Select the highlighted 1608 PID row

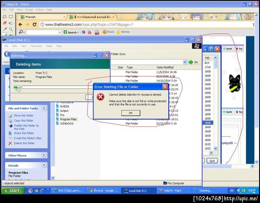pos(208,122)
